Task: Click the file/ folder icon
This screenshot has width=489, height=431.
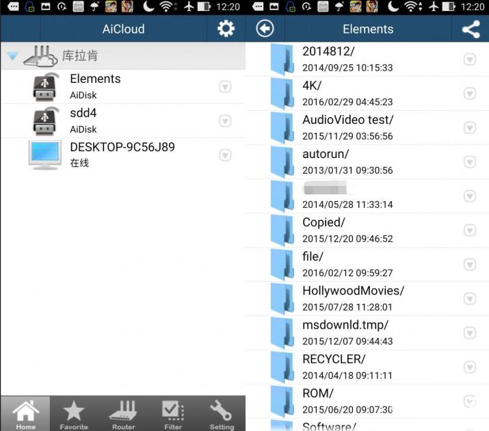Action: (x=282, y=265)
